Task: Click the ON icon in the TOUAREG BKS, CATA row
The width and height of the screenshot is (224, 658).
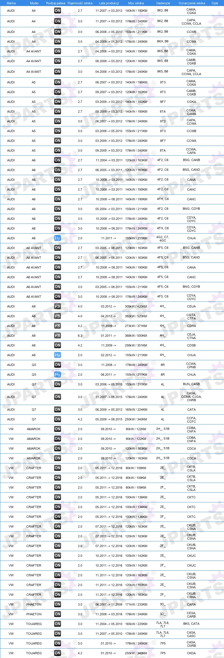Action: 58,624
